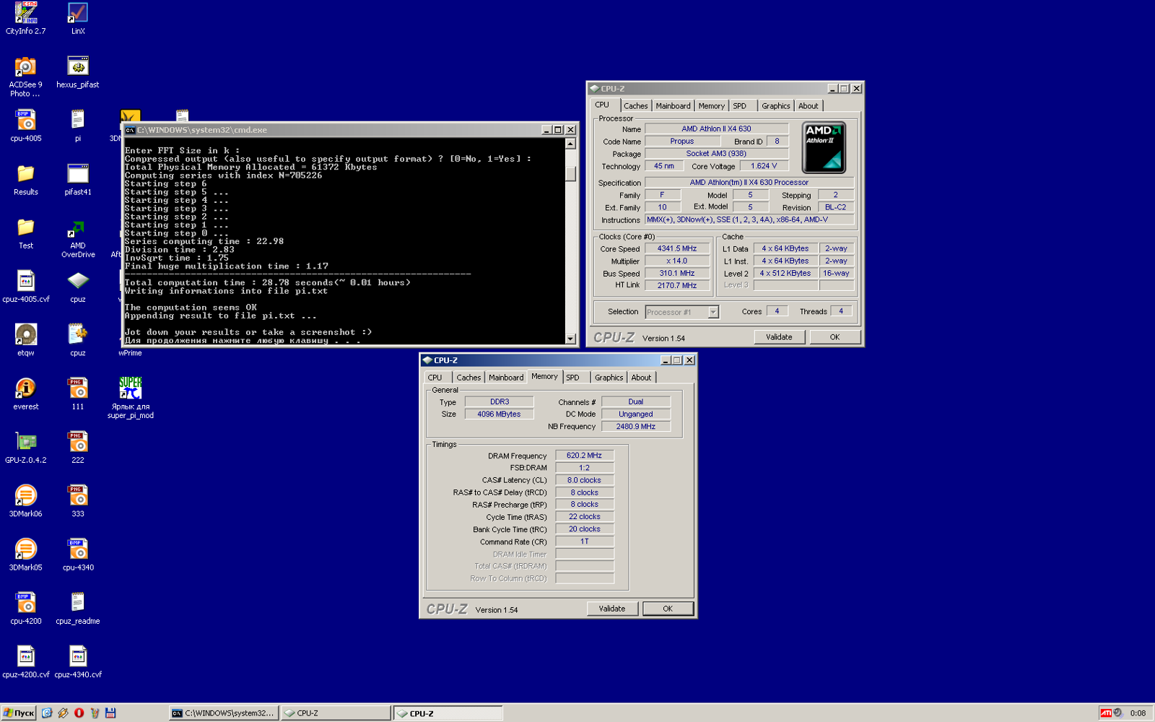The image size is (1155, 722).
Task: Open the Test folder icon
Action: point(26,232)
